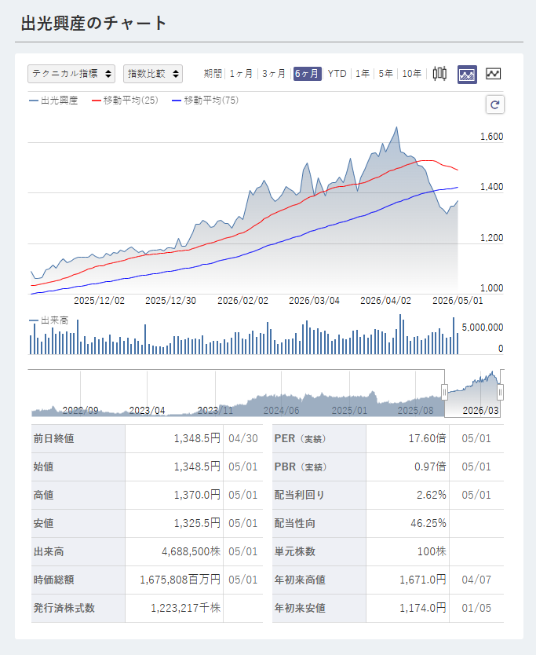
Task: Switch to simple line chart icon
Action: [493, 74]
